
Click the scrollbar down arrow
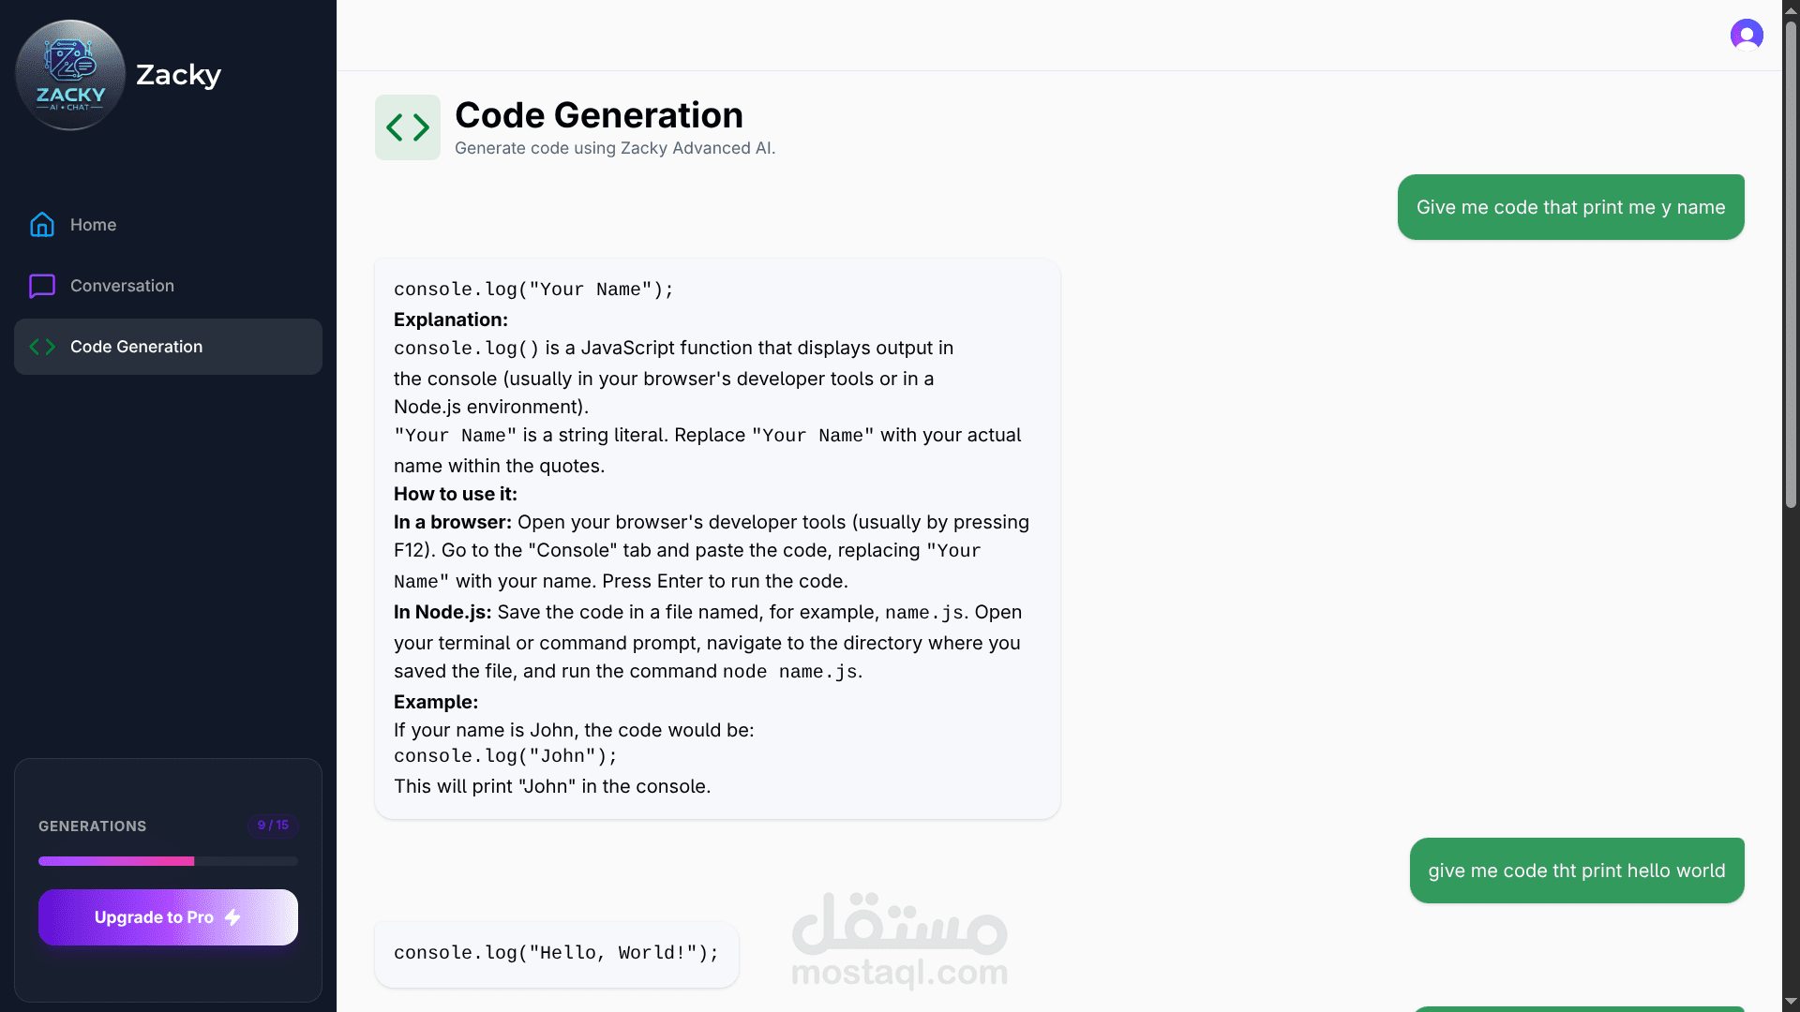(1791, 1002)
